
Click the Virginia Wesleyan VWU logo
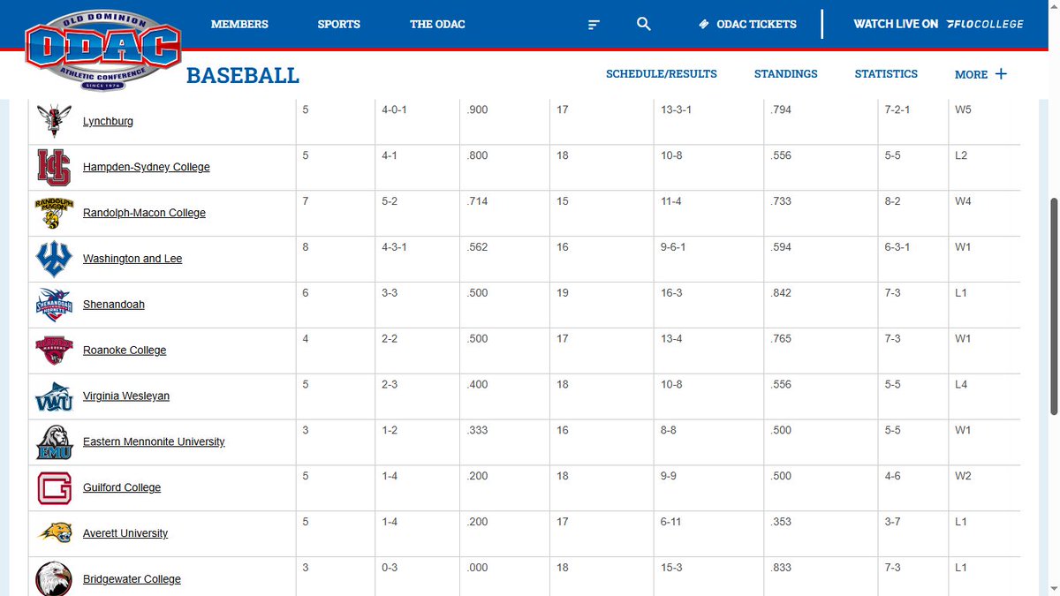click(54, 396)
